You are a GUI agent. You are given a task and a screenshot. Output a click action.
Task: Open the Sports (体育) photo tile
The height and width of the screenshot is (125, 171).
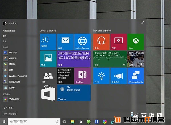click(x=136, y=59)
